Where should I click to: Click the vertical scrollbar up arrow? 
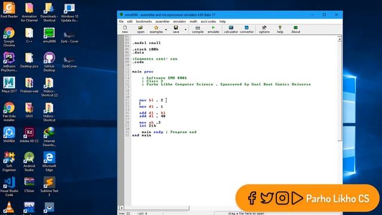click(x=340, y=39)
